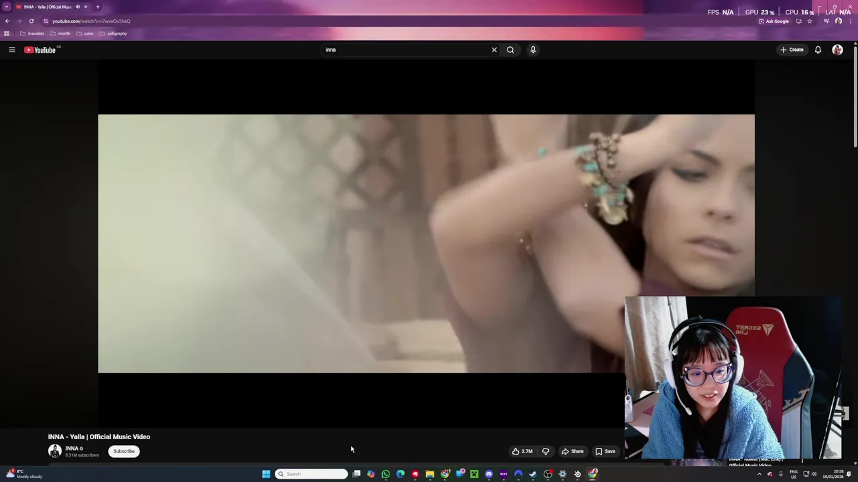Screen dimensions: 858x482
Task: Open Steam from the taskbar
Action: [533, 474]
